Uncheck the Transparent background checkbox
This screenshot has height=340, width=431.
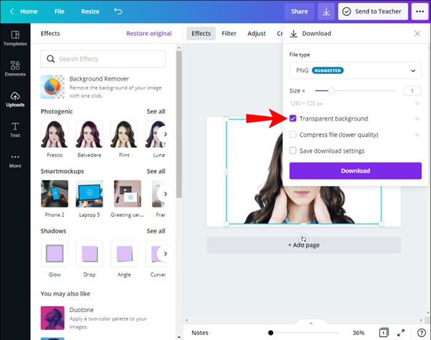(293, 118)
